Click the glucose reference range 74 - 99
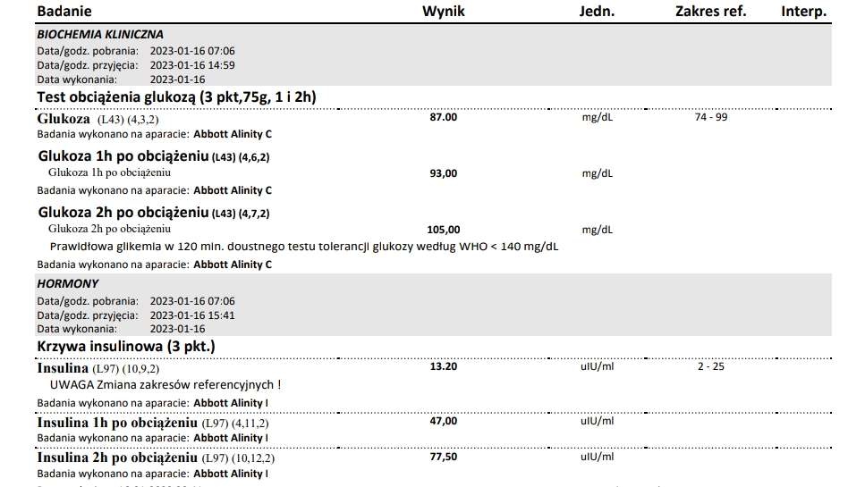 click(x=710, y=117)
